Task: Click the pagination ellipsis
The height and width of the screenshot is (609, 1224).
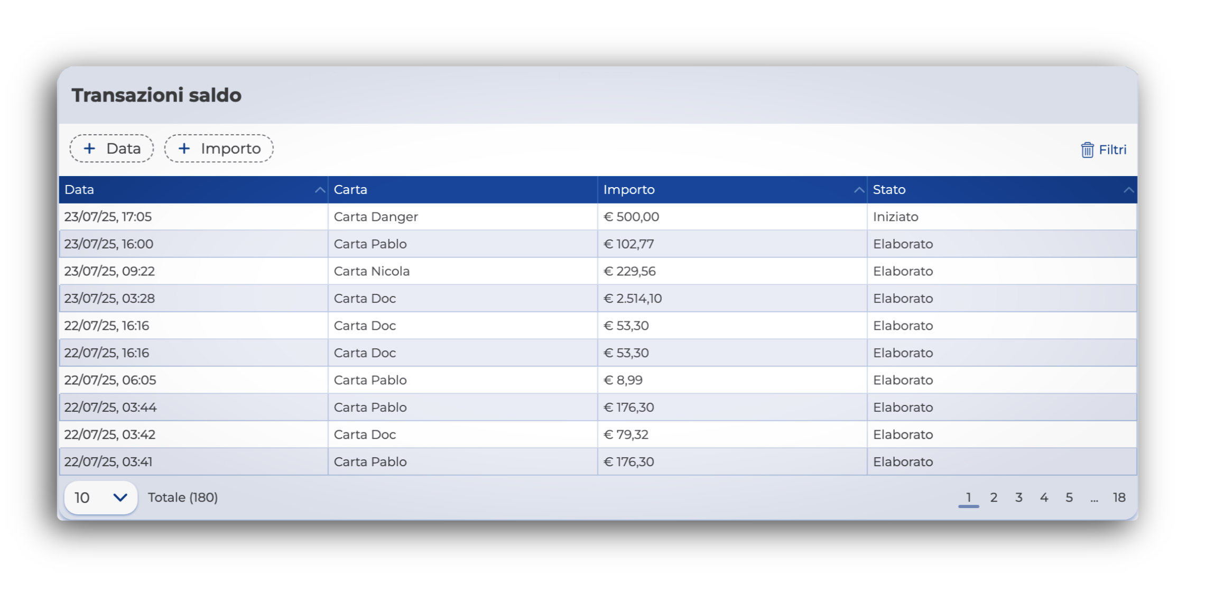Action: pos(1094,499)
